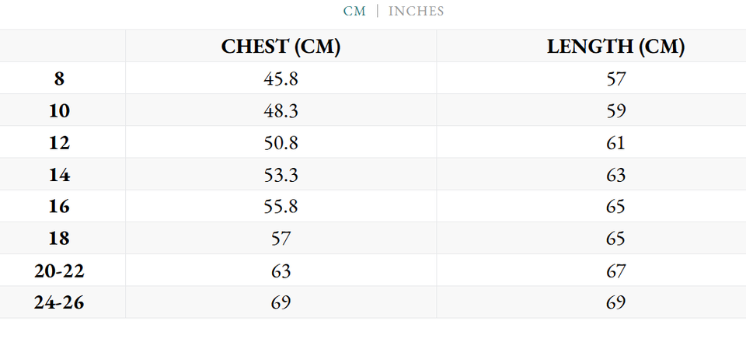
Task: Click the 20-22 size row label
Action: 59,270
